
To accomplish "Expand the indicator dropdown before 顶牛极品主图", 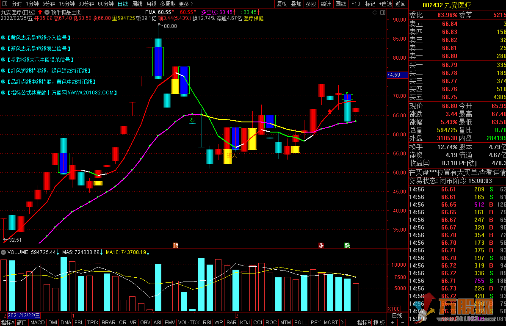I will [x=47, y=12].
